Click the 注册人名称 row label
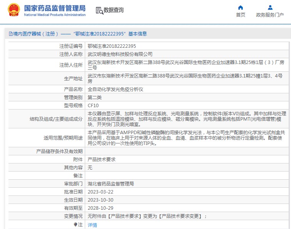The width and height of the screenshot is (291, 229). point(71,54)
